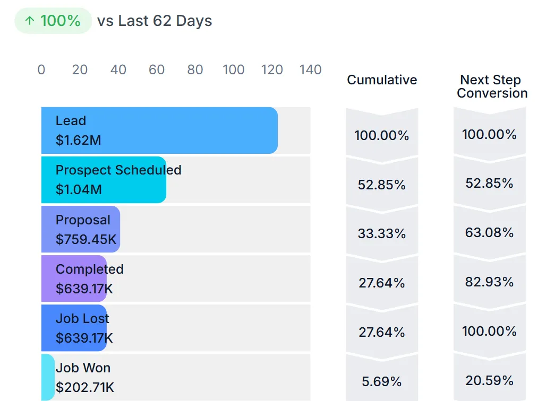Click the green up-arrow trend icon
This screenshot has width=555, height=401.
(x=30, y=21)
